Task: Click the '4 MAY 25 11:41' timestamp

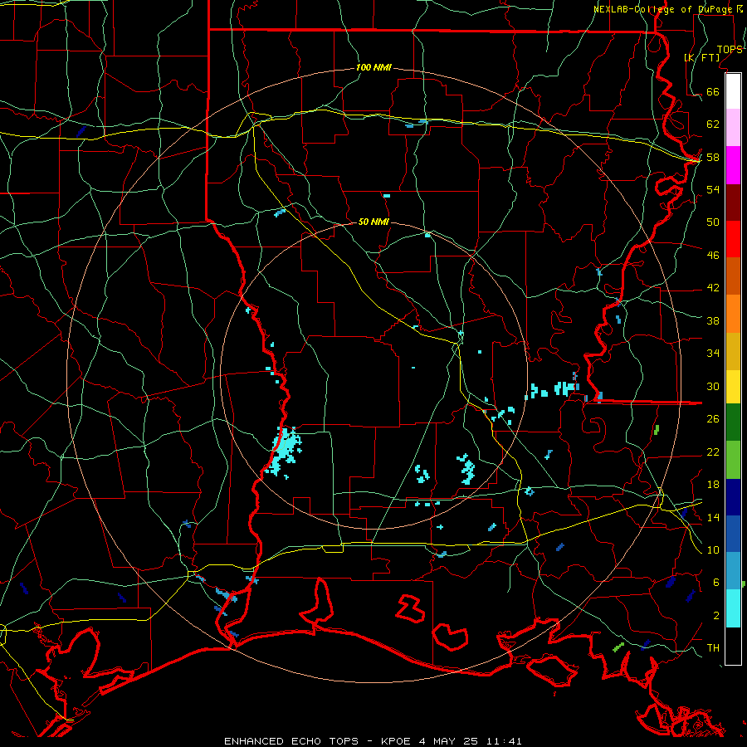Action: [471, 741]
